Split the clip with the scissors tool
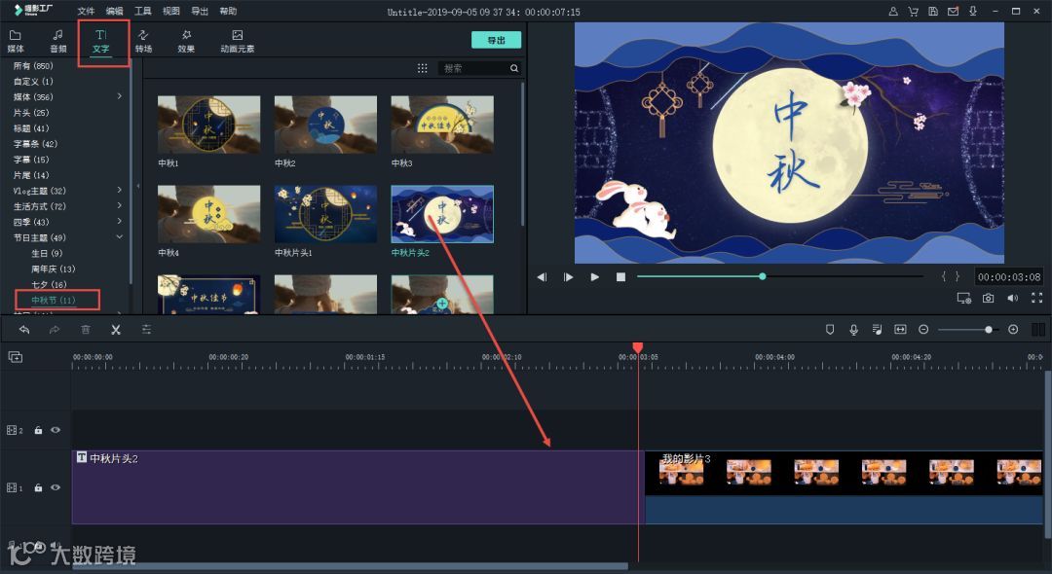Image resolution: width=1052 pixels, height=574 pixels. 115,330
